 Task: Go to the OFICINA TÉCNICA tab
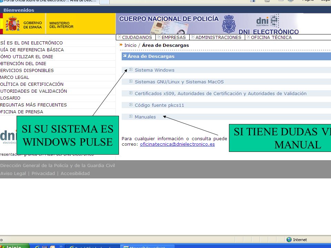(271, 37)
